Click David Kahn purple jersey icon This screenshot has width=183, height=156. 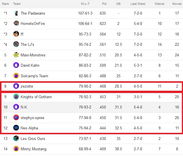click(x=16, y=65)
